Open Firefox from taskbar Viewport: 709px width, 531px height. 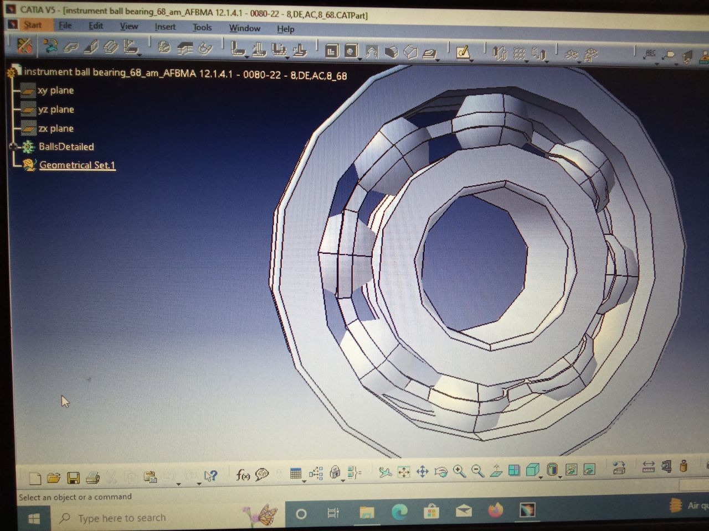pyautogui.click(x=496, y=509)
